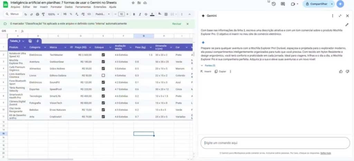
Task: Open the Editar menu
Action: tap(26, 7)
